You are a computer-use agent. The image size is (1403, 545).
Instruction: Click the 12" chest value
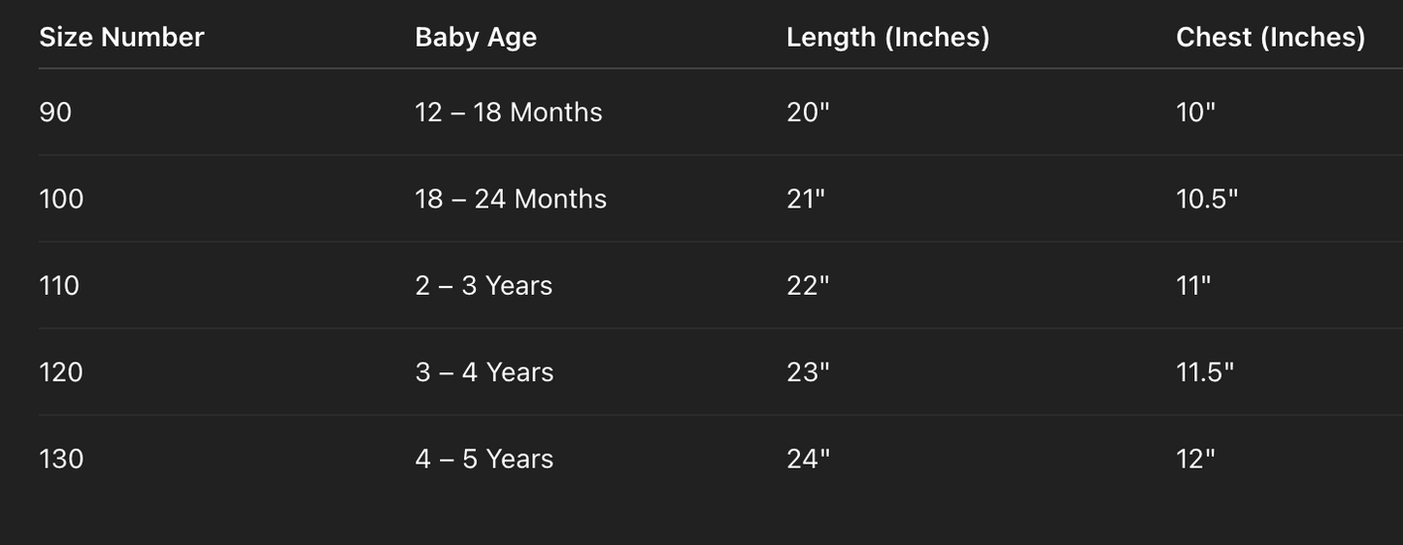point(1195,459)
